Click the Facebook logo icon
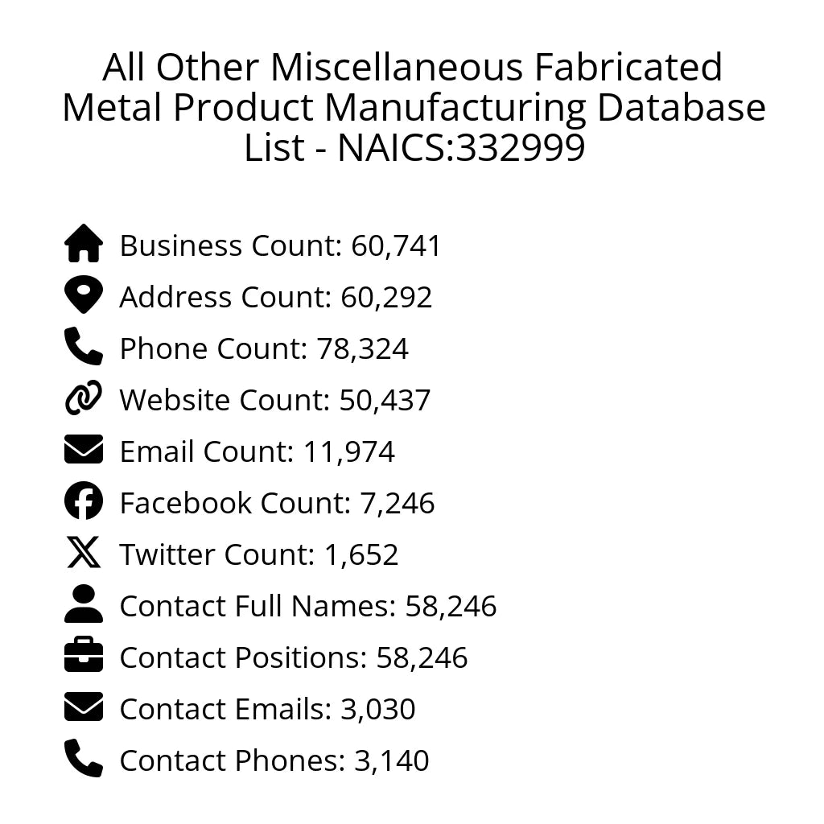Viewport: 824px width, 824px height. pyautogui.click(x=84, y=501)
